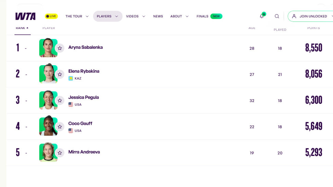Sort by Age column header
This screenshot has width=333, height=187.
(x=252, y=28)
